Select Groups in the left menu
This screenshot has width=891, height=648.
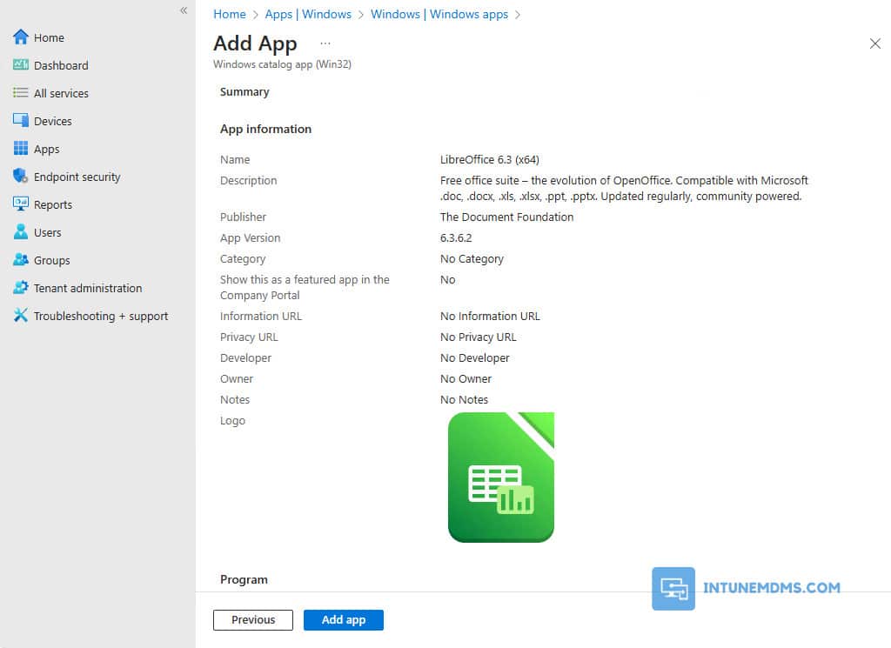(x=51, y=260)
